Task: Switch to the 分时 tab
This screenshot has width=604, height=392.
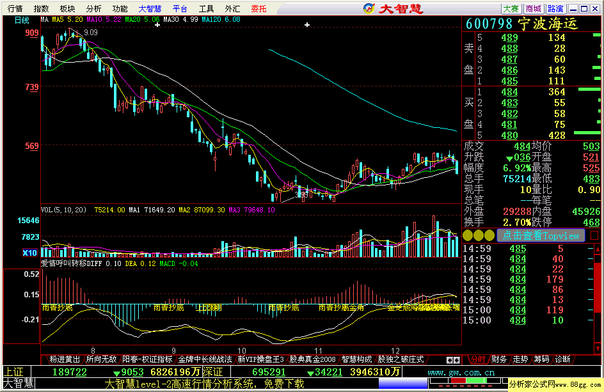Action: pyautogui.click(x=478, y=359)
